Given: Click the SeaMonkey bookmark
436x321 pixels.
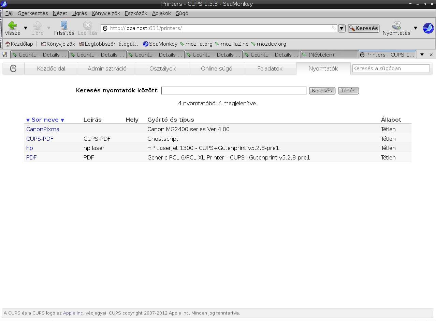Looking at the screenshot, I should point(160,44).
